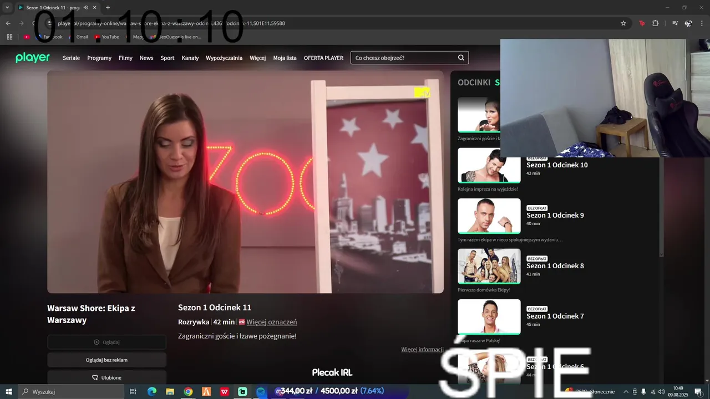Screen dimensions: 710x399
Task: Click the main video preview image
Action: point(245,182)
